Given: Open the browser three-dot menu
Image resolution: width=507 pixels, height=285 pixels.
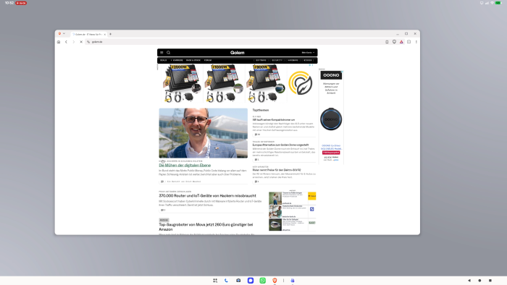Looking at the screenshot, I should coord(416,42).
